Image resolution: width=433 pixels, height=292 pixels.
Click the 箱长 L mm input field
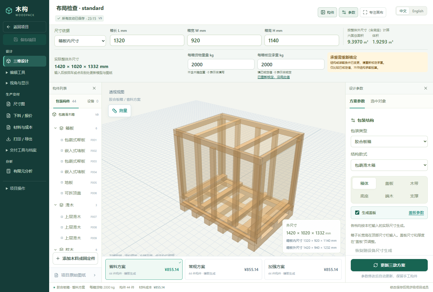click(x=147, y=40)
